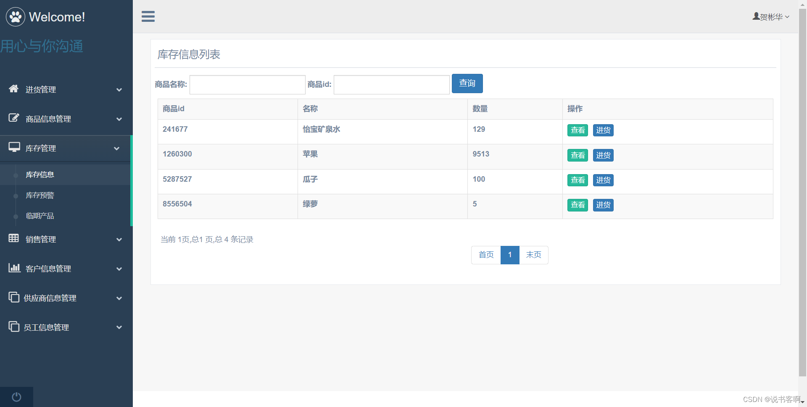Viewport: 807px width, 407px height.
Task: Click the bar chart icon for 客户信息管理
Action: tap(14, 268)
